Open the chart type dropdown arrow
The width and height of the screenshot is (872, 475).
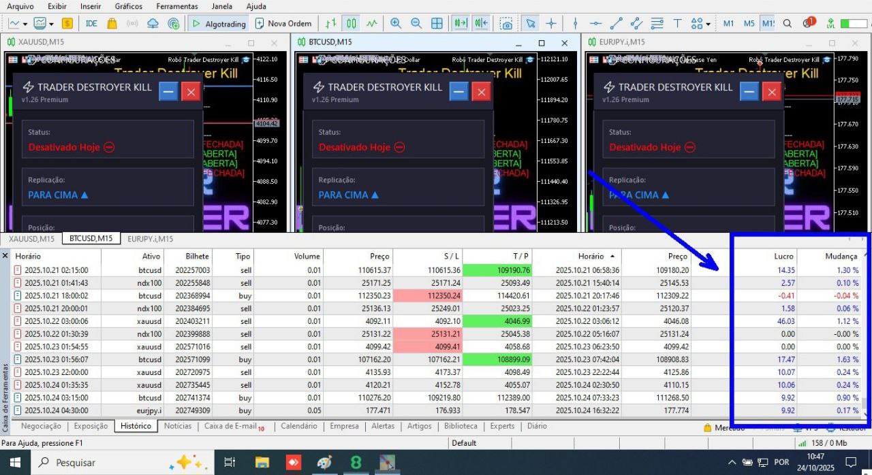click(x=25, y=24)
